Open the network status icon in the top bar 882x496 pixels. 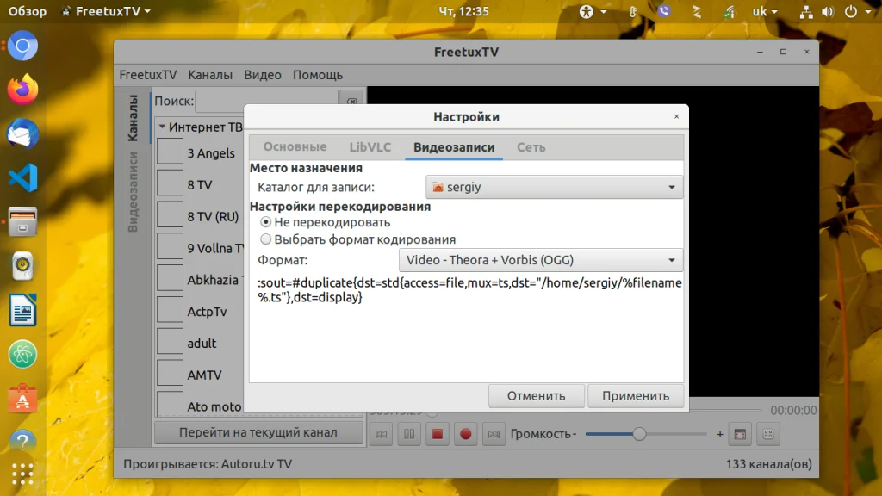[x=806, y=11]
